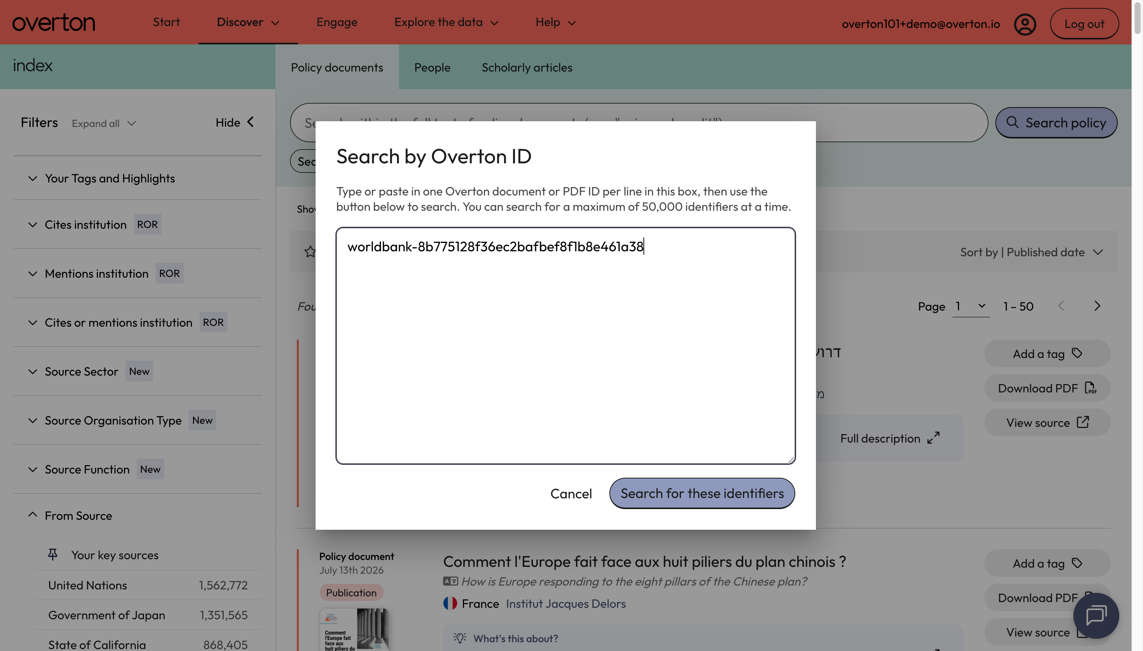
Task: Collapse the From Source filter
Action: (137, 515)
